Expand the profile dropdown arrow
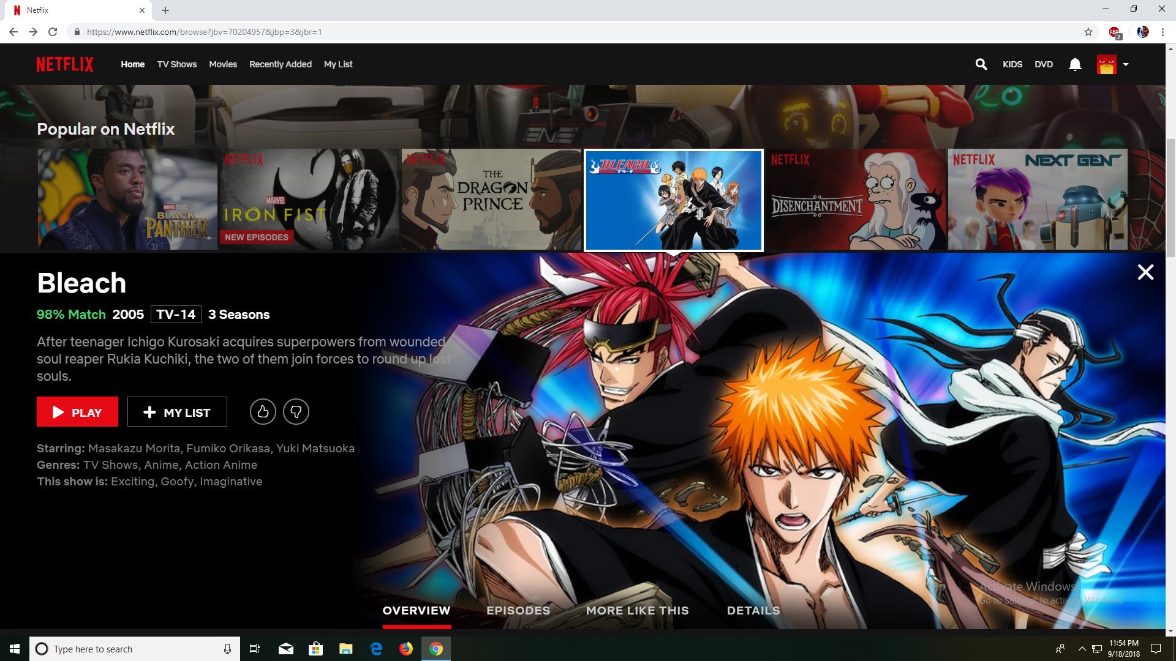The width and height of the screenshot is (1176, 661). point(1126,64)
